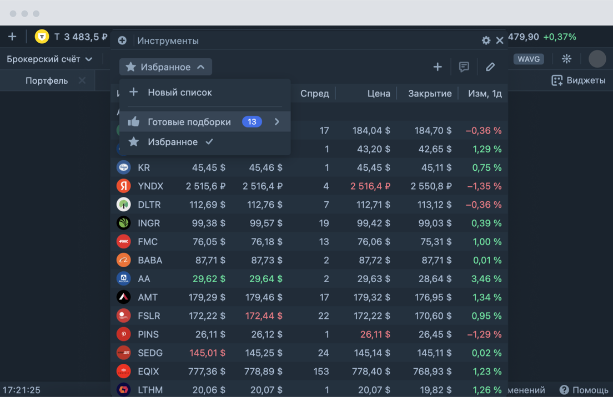Viewport: 613px width, 397px height.
Task: Choose Новый список in dropdown menu
Action: coord(205,93)
